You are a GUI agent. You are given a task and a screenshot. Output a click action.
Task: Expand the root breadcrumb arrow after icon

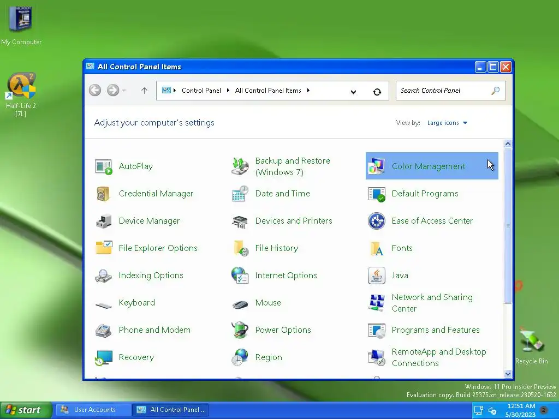(175, 91)
